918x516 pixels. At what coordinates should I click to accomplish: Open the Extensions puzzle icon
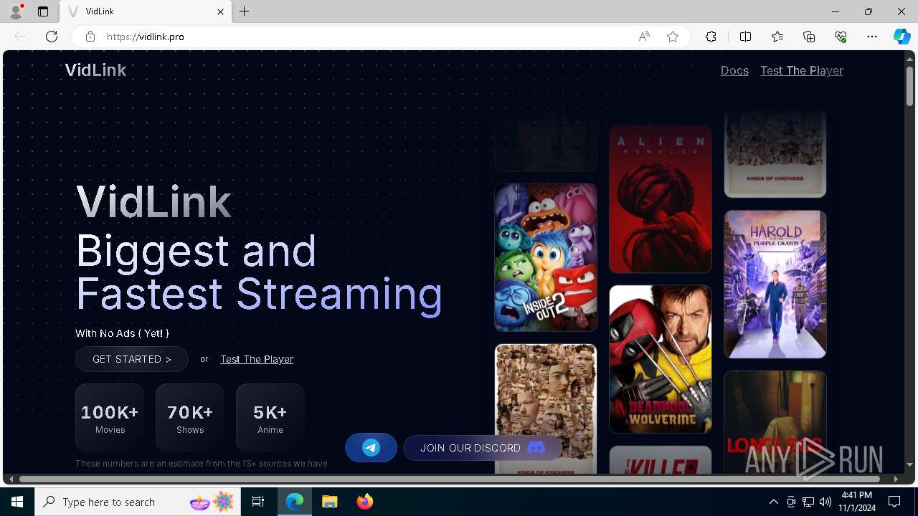point(711,37)
